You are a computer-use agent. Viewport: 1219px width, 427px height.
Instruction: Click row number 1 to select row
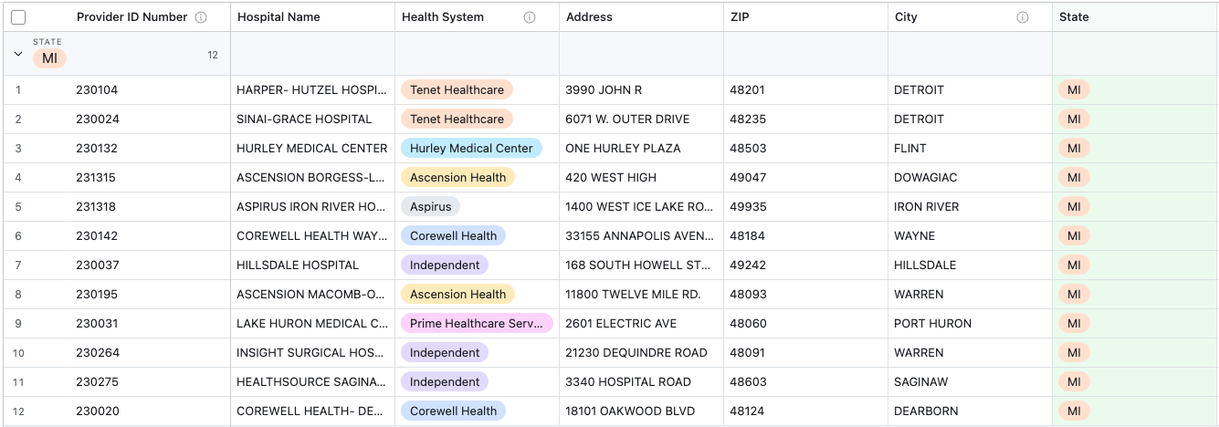click(x=18, y=90)
